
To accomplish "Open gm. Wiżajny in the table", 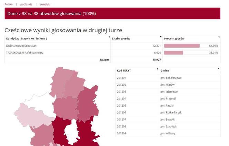I will pos(168,134).
